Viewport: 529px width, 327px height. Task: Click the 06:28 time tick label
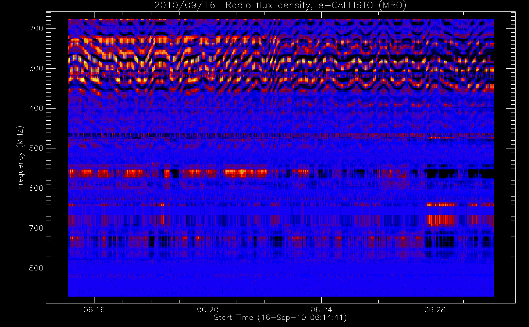pyautogui.click(x=435, y=310)
